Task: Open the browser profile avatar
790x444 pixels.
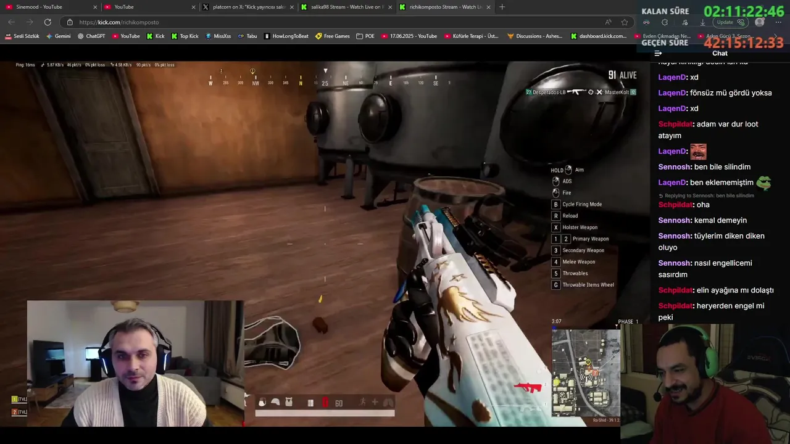Action: (760, 22)
